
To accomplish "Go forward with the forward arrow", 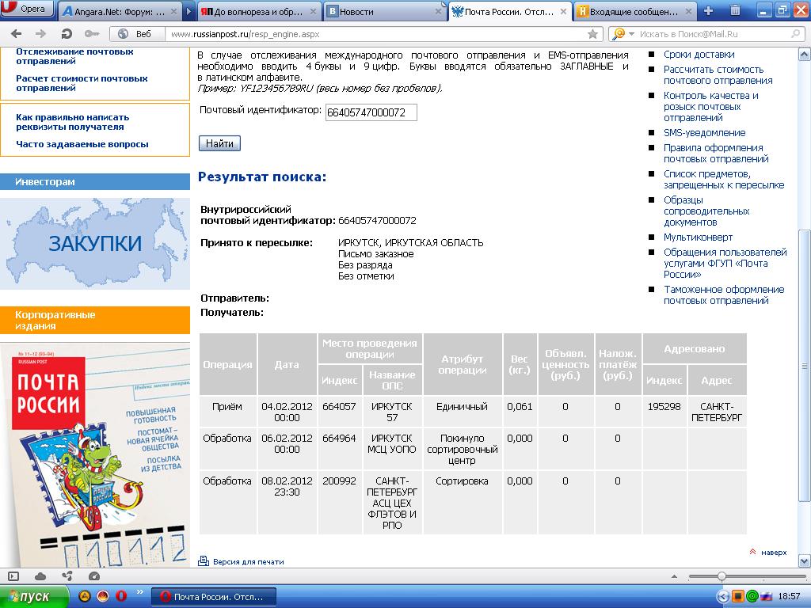I will coord(41,34).
